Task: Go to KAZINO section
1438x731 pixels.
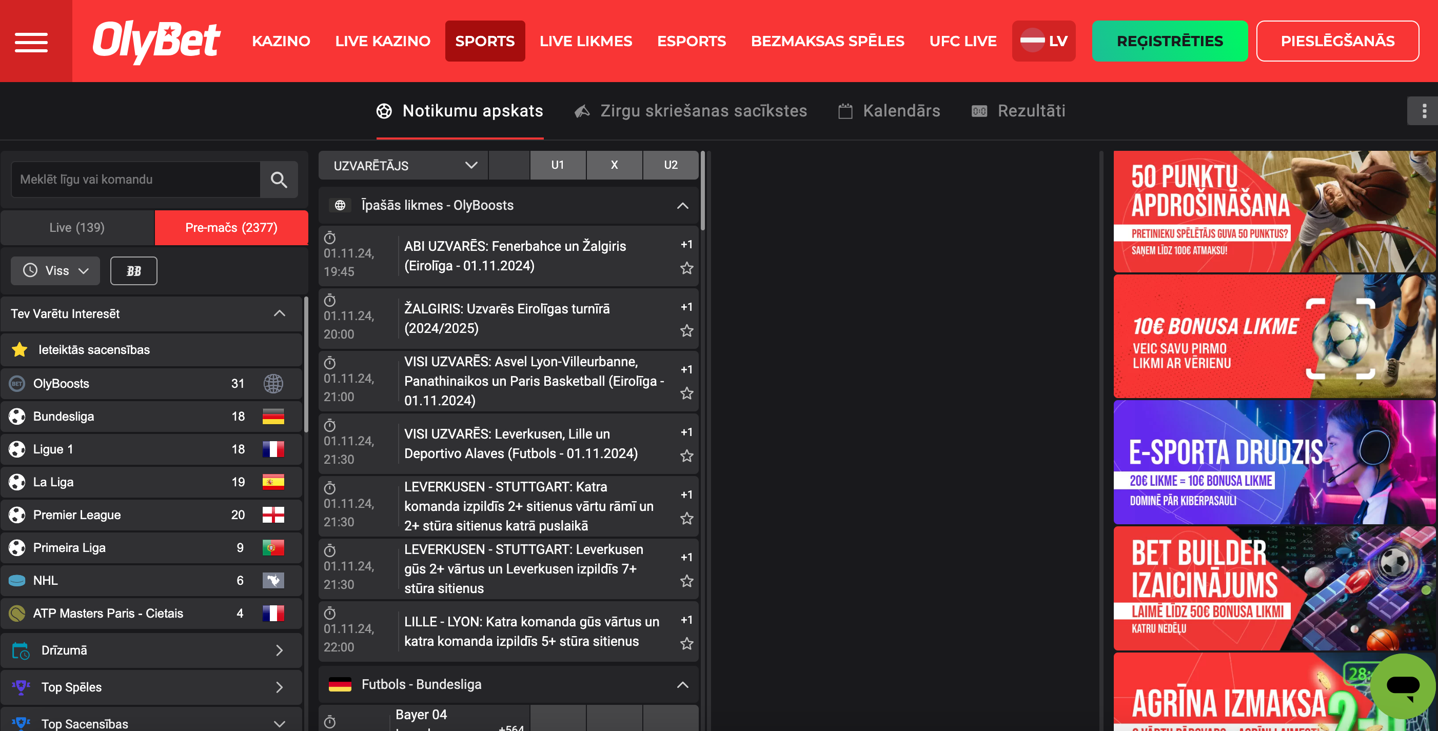Action: (x=281, y=41)
